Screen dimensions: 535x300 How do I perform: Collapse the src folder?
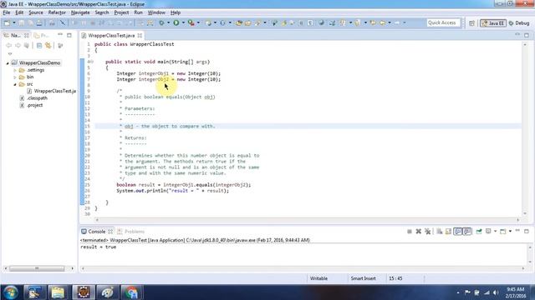tap(15, 84)
